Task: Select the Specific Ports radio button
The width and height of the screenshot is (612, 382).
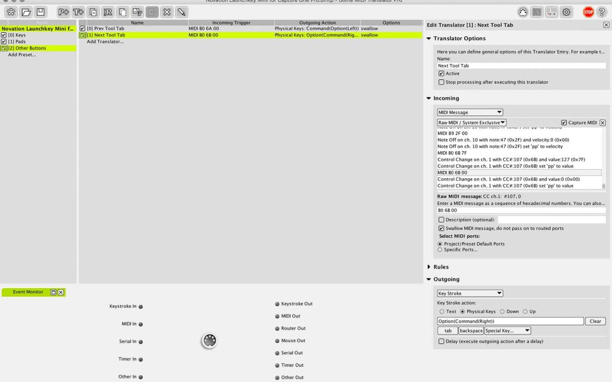Action: 440,250
